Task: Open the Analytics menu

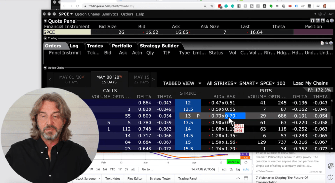Action: pos(110,14)
